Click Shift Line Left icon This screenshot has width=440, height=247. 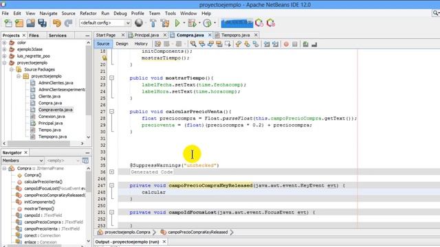[267, 44]
